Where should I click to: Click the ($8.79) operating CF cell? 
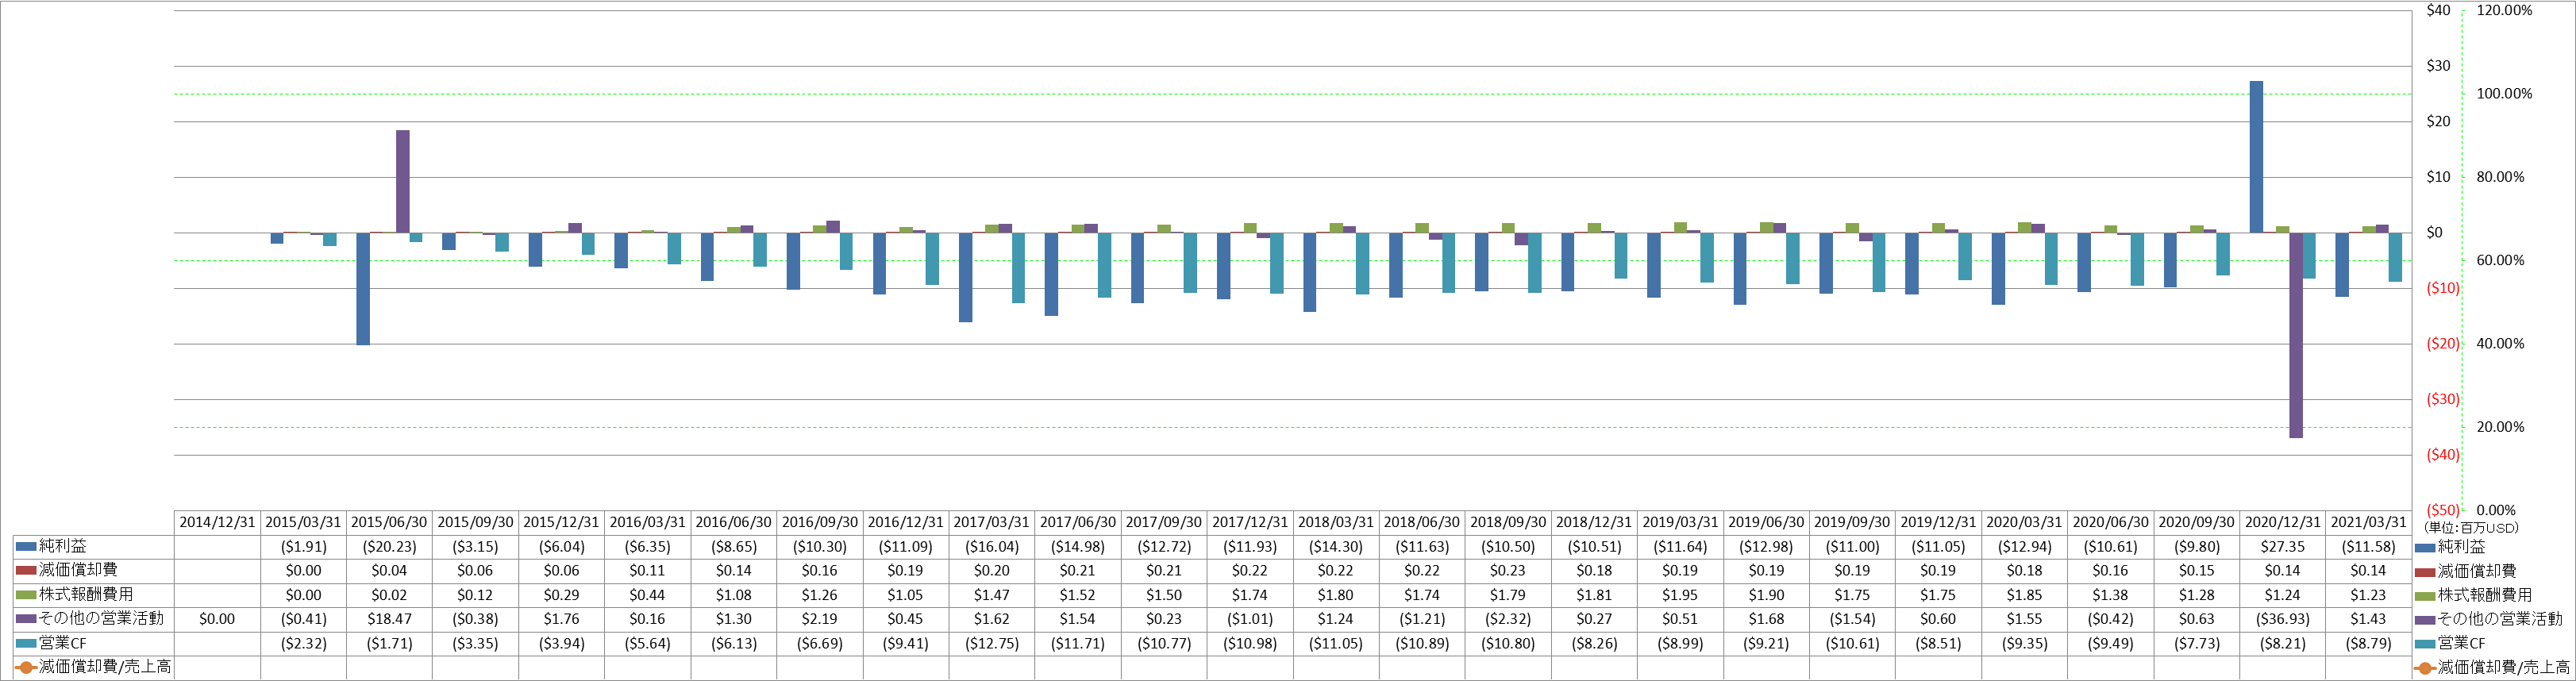2368,643
